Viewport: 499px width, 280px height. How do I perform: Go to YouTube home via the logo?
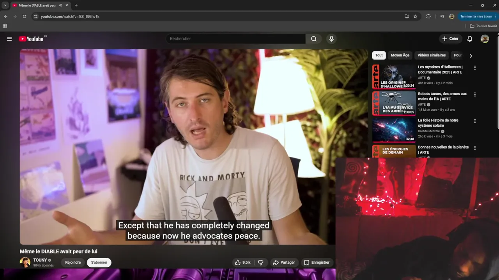(x=31, y=39)
